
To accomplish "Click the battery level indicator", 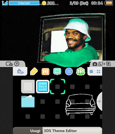I will [x=109, y=3].
